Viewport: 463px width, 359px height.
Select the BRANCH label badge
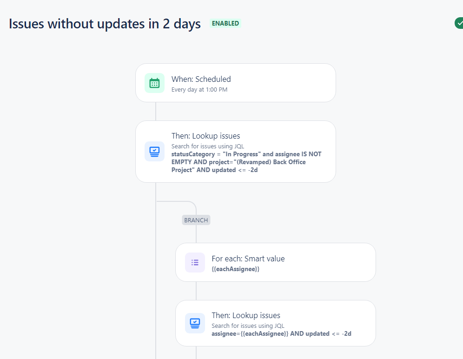[196, 220]
